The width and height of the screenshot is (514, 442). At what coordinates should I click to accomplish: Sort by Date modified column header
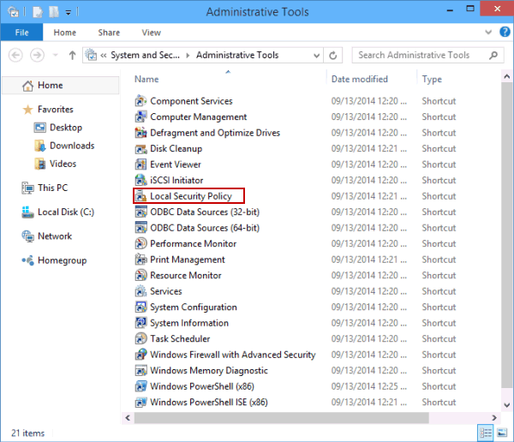click(360, 79)
